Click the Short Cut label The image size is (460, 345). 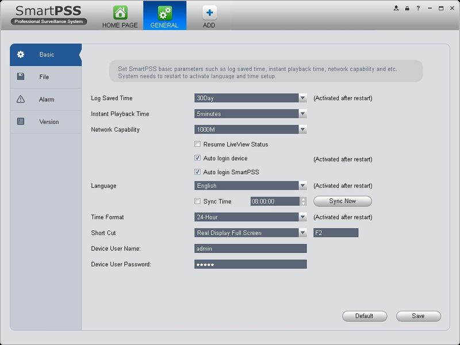tap(103, 233)
